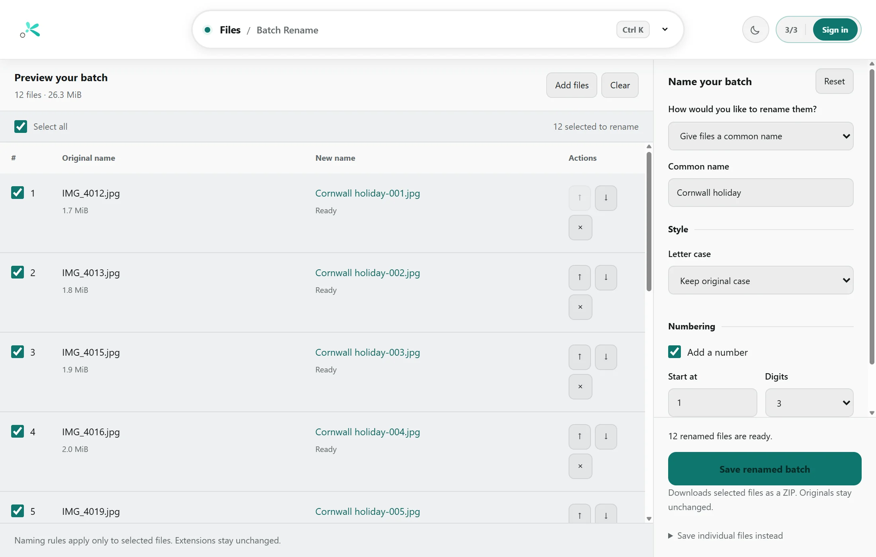Viewport: 876px width, 557px height.
Task: Click new name Cornwall holiday-002.jpg
Action: pos(368,273)
